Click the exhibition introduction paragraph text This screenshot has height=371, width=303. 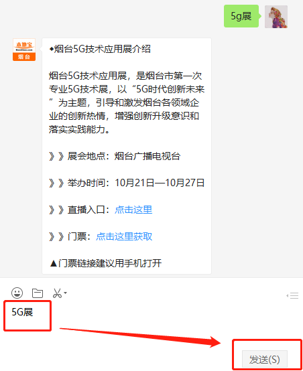click(127, 102)
